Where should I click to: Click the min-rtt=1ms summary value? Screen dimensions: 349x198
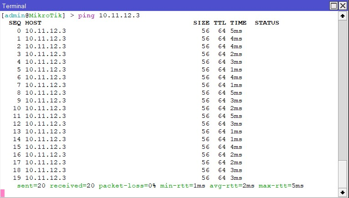183,186
